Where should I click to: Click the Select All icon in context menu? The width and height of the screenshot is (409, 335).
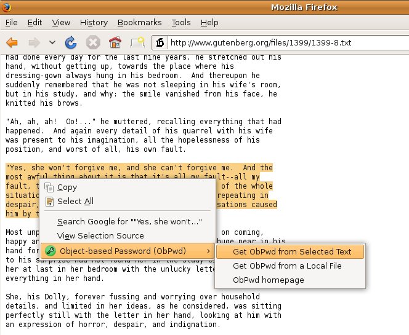pyautogui.click(x=49, y=202)
